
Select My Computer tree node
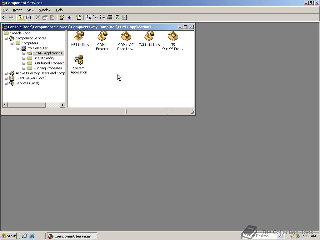[37, 48]
